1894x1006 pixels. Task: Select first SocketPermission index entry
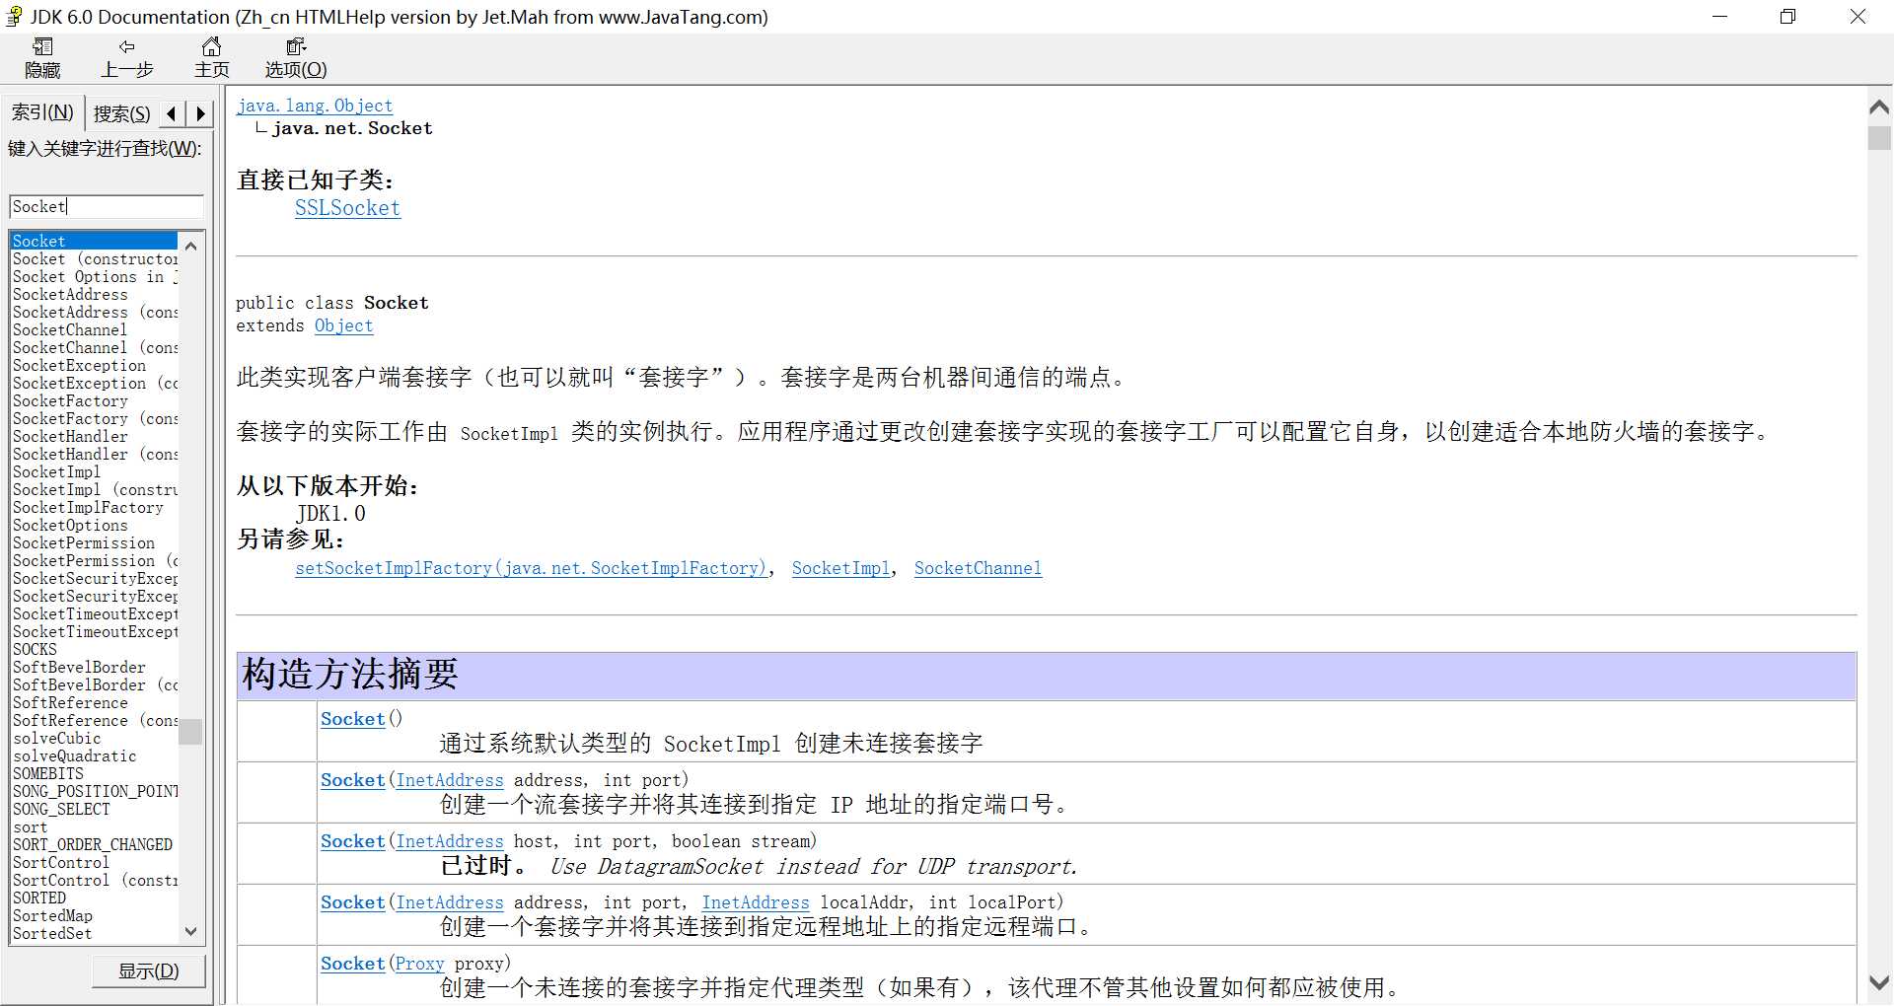click(x=84, y=542)
